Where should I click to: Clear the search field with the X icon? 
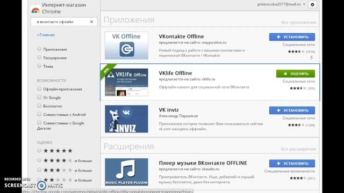[91, 21]
